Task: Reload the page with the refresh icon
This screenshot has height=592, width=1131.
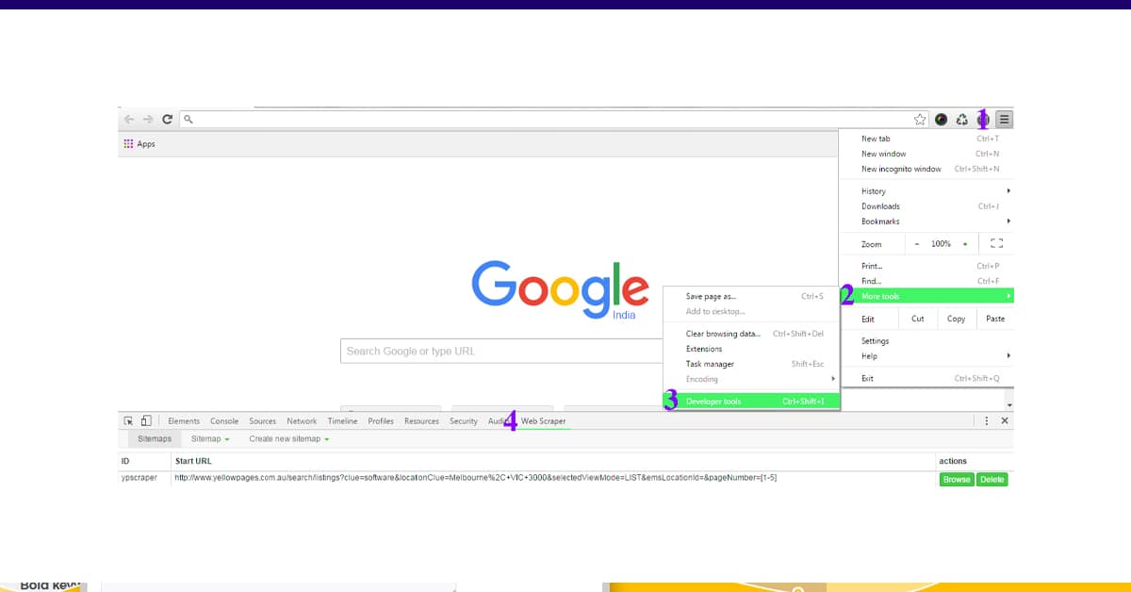Action: [167, 120]
